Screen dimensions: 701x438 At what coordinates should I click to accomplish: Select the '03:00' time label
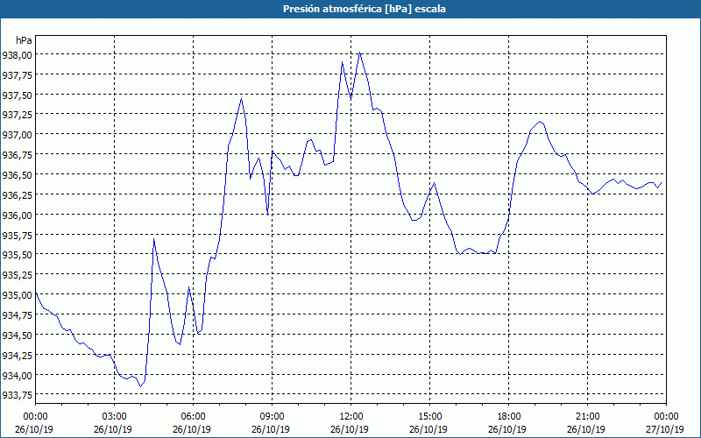tap(115, 417)
